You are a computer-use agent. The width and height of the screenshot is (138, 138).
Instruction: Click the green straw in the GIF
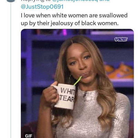click(x=78, y=81)
